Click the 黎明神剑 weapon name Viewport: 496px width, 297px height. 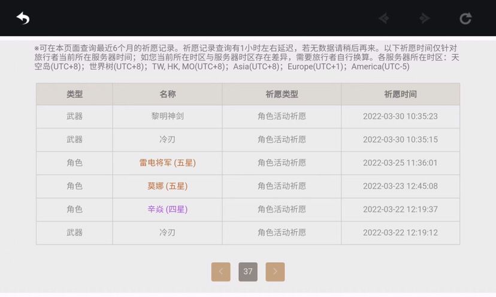pos(168,116)
